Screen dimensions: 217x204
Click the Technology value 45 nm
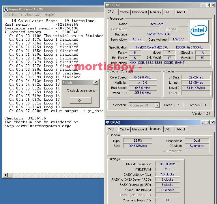pos(137,39)
